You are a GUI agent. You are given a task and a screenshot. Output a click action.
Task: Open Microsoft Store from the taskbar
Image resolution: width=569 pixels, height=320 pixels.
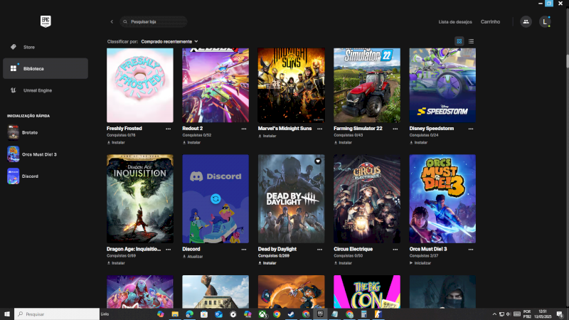pos(204,314)
